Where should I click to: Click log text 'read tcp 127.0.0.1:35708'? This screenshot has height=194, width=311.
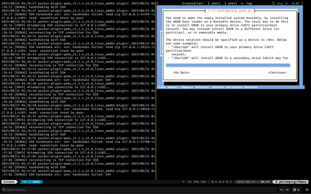click(x=128, y=142)
